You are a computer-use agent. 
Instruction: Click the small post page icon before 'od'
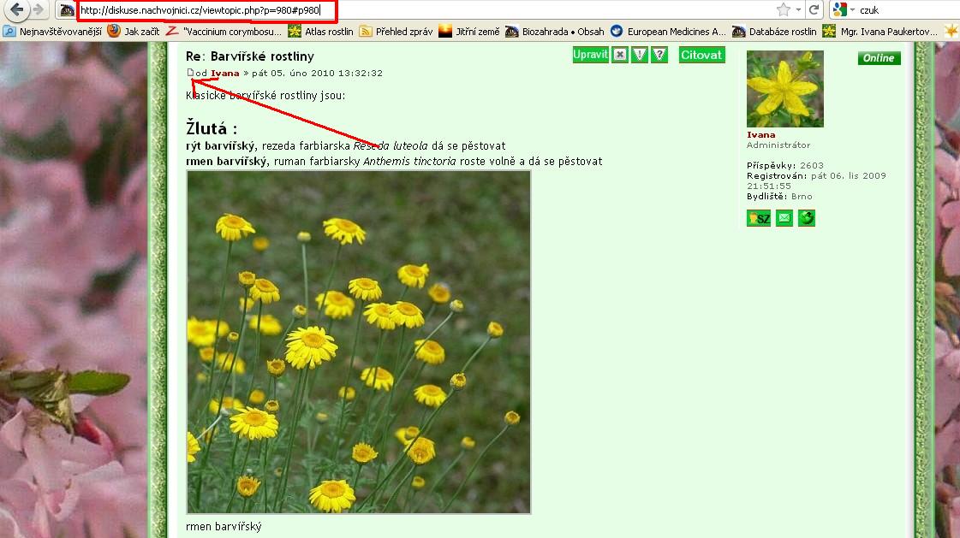(191, 74)
